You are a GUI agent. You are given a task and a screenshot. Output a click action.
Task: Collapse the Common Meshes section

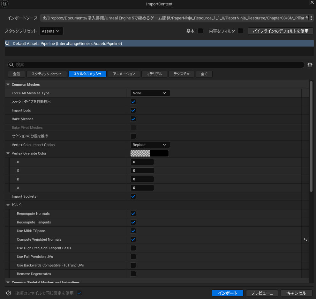[8, 84]
